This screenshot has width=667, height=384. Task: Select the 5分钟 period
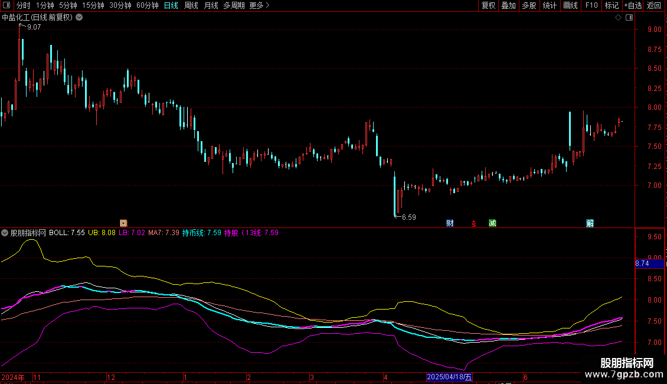[x=68, y=5]
